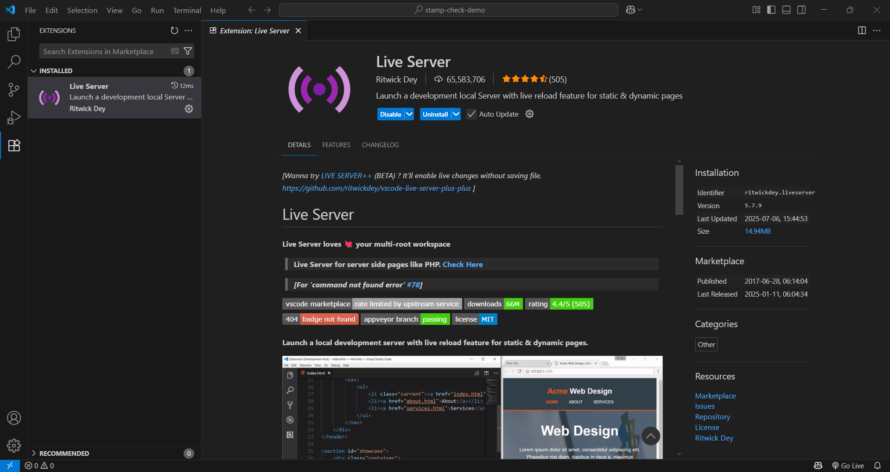This screenshot has width=890, height=472.
Task: Select the Other category tag
Action: click(x=706, y=344)
